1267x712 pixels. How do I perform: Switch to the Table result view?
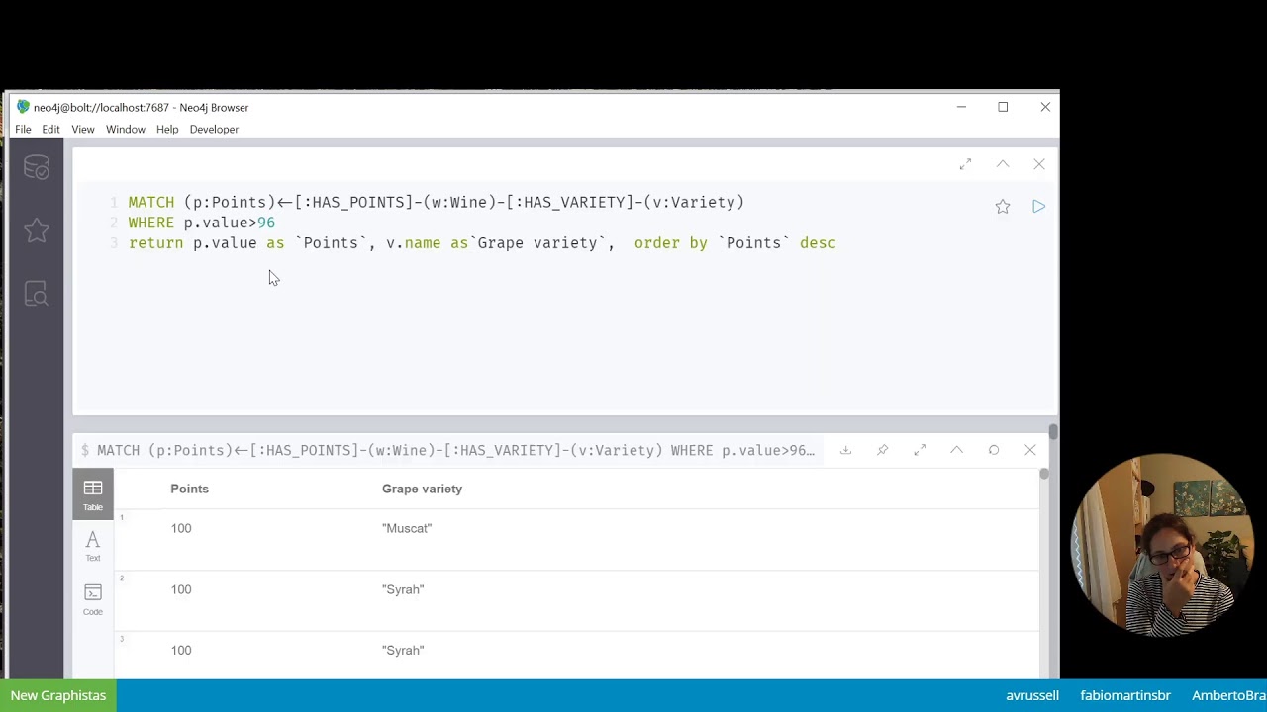tap(93, 494)
